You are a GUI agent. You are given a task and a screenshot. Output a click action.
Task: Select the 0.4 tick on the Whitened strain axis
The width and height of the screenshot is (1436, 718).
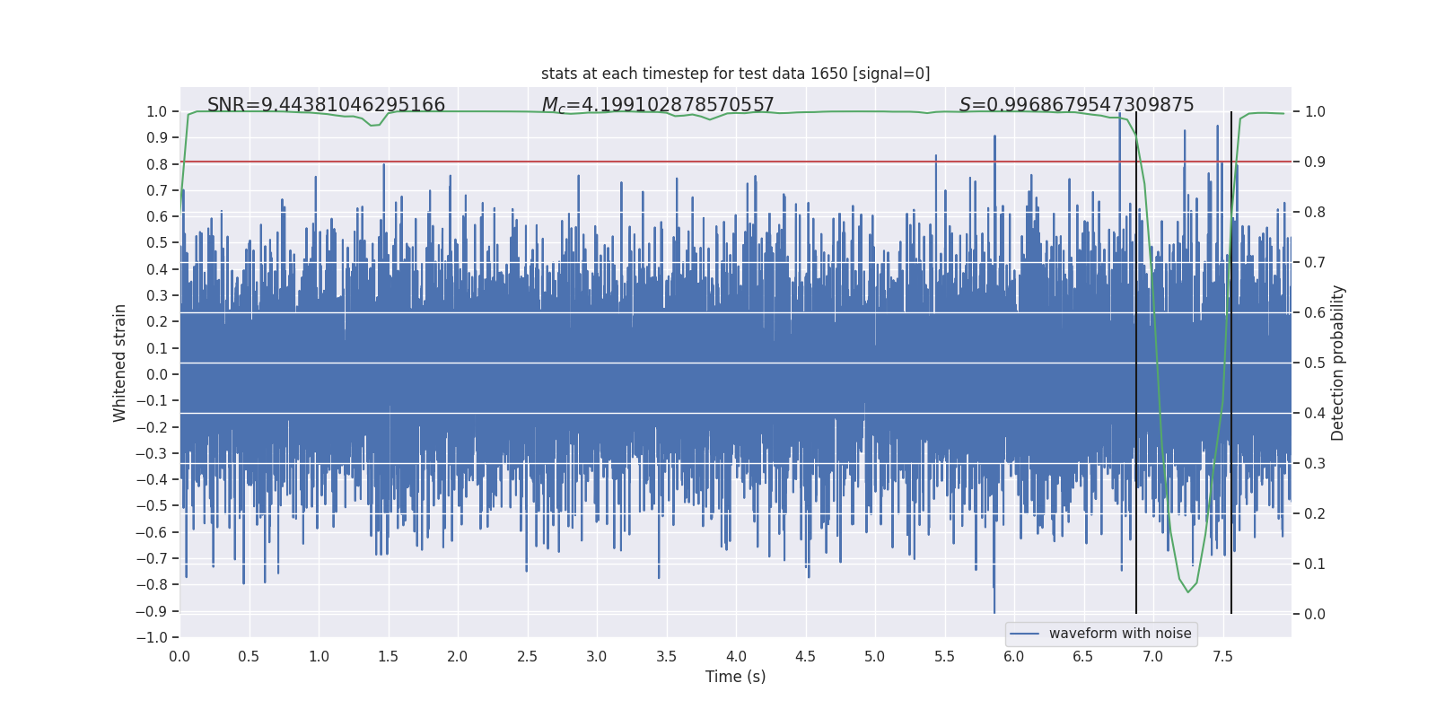(x=157, y=269)
